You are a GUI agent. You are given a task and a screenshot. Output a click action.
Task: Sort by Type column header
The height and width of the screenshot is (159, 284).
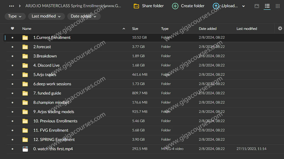pos(165,29)
